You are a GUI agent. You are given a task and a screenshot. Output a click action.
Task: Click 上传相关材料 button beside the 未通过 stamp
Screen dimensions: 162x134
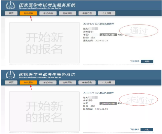108,103
